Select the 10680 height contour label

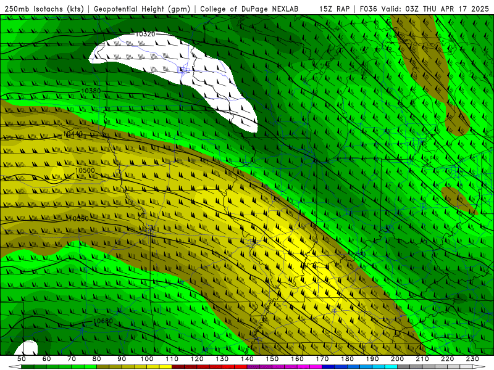click(x=103, y=321)
